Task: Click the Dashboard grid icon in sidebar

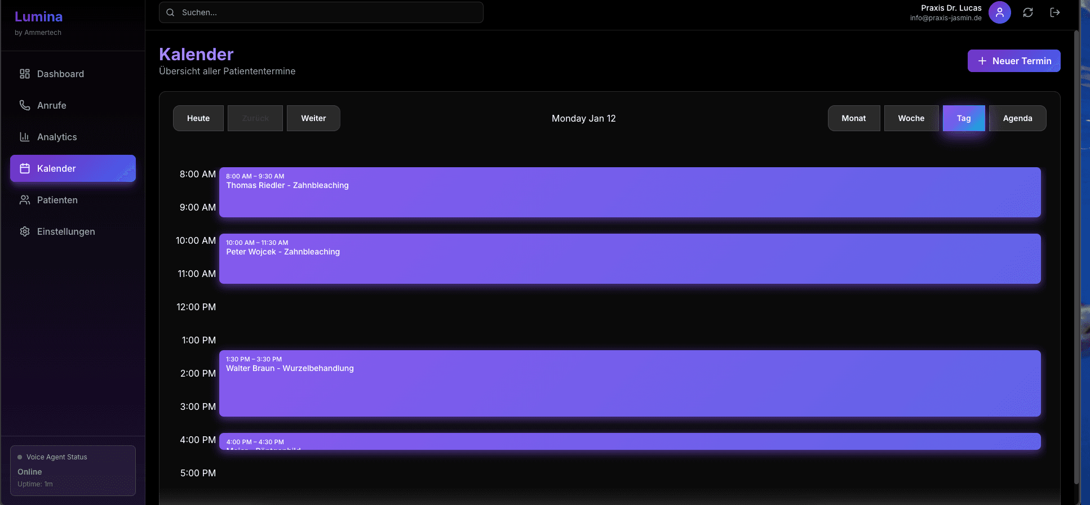Action: 25,74
